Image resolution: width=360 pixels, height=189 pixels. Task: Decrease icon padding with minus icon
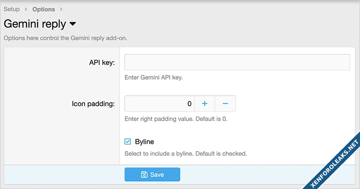[225, 104]
